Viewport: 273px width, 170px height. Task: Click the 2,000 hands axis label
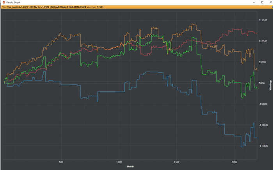(x=234, y=162)
